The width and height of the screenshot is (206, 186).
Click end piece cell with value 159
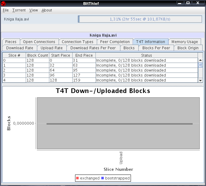pyautogui.click(x=84, y=80)
